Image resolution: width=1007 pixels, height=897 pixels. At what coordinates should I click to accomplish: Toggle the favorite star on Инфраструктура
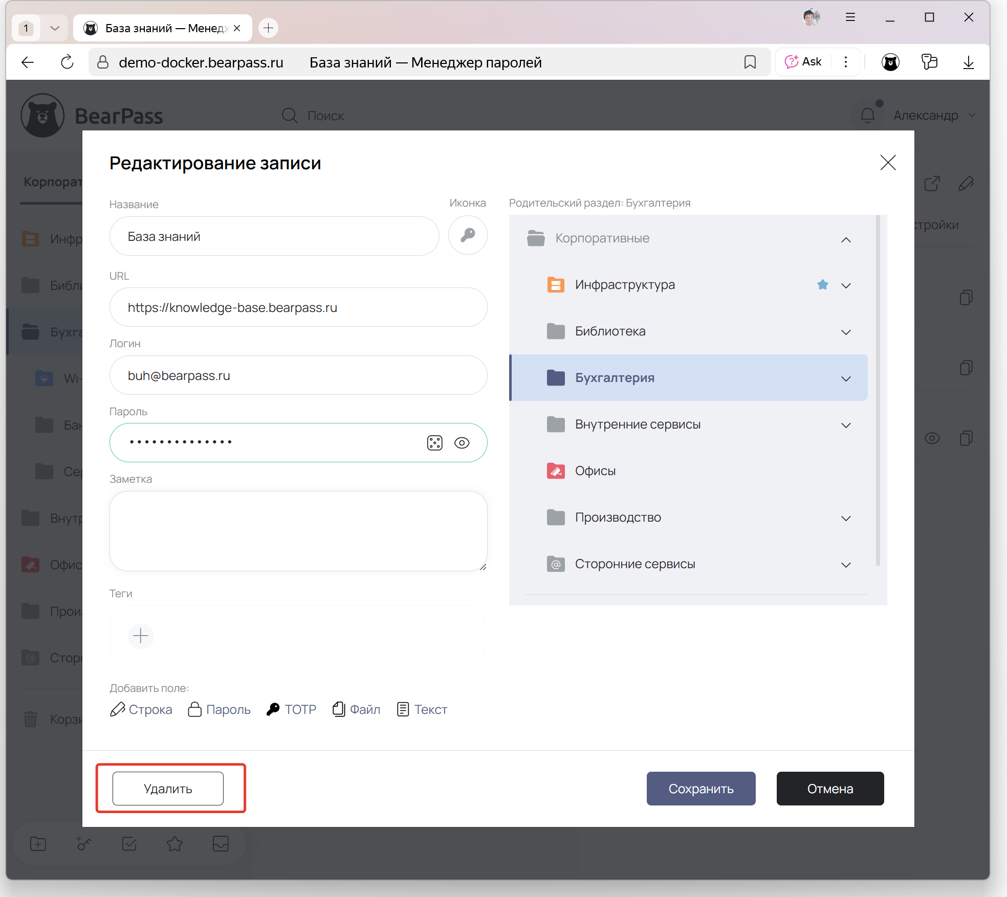point(822,284)
